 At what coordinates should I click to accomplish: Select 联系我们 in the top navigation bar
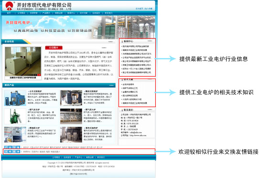click(x=108, y=13)
